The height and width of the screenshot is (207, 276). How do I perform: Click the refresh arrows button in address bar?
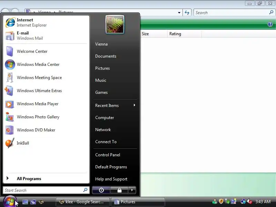pyautogui.click(x=187, y=13)
